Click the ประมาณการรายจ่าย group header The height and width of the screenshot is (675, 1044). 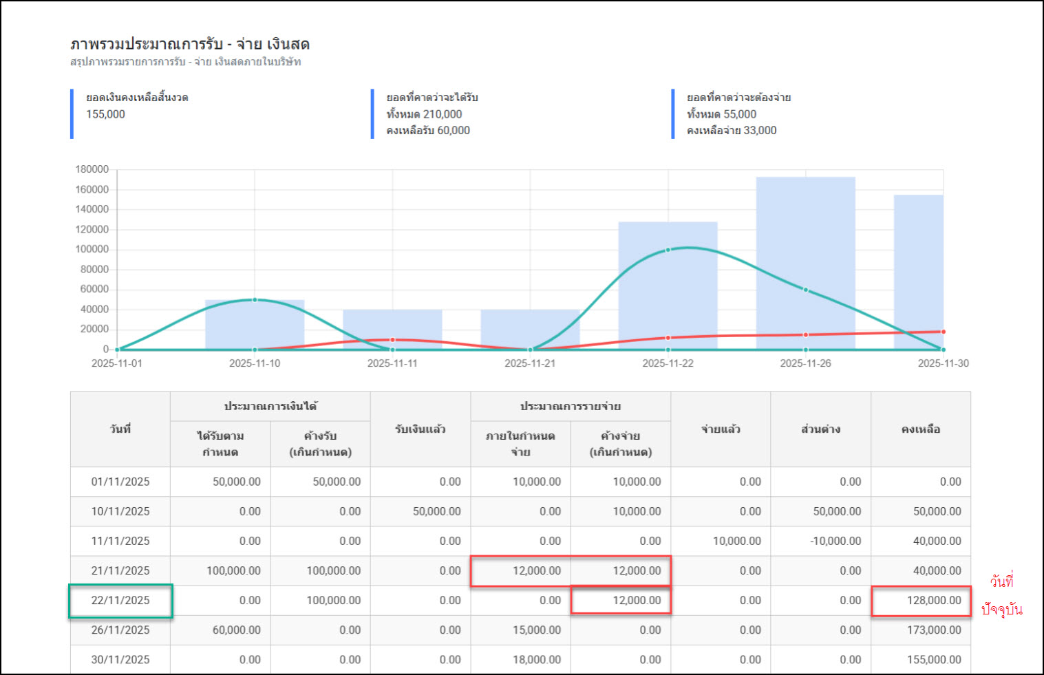click(x=571, y=407)
